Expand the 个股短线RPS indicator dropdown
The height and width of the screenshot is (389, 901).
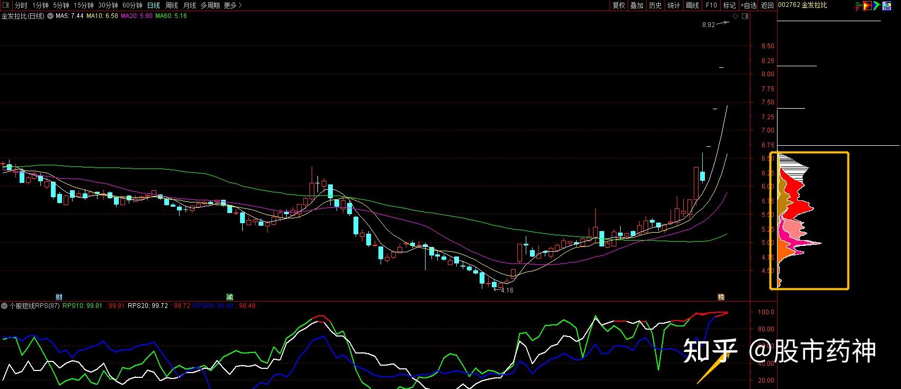point(5,306)
